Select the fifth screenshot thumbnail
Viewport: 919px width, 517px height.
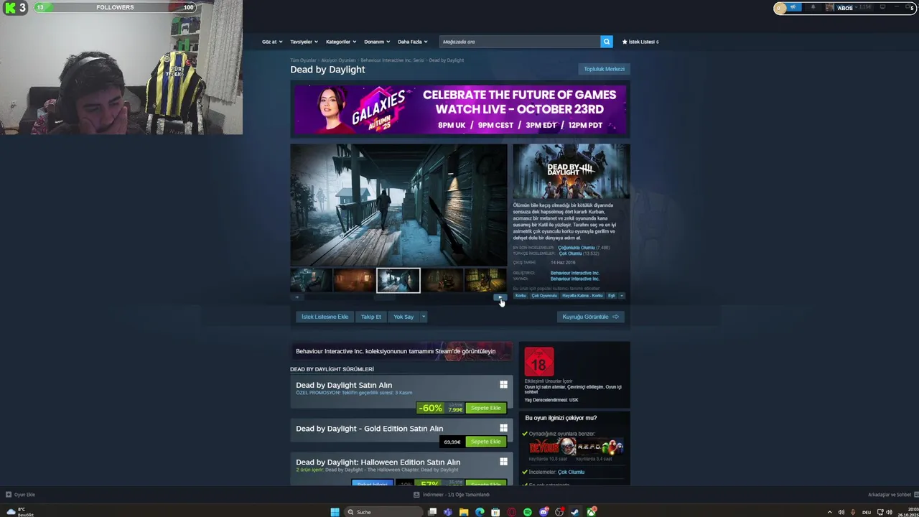[485, 280]
